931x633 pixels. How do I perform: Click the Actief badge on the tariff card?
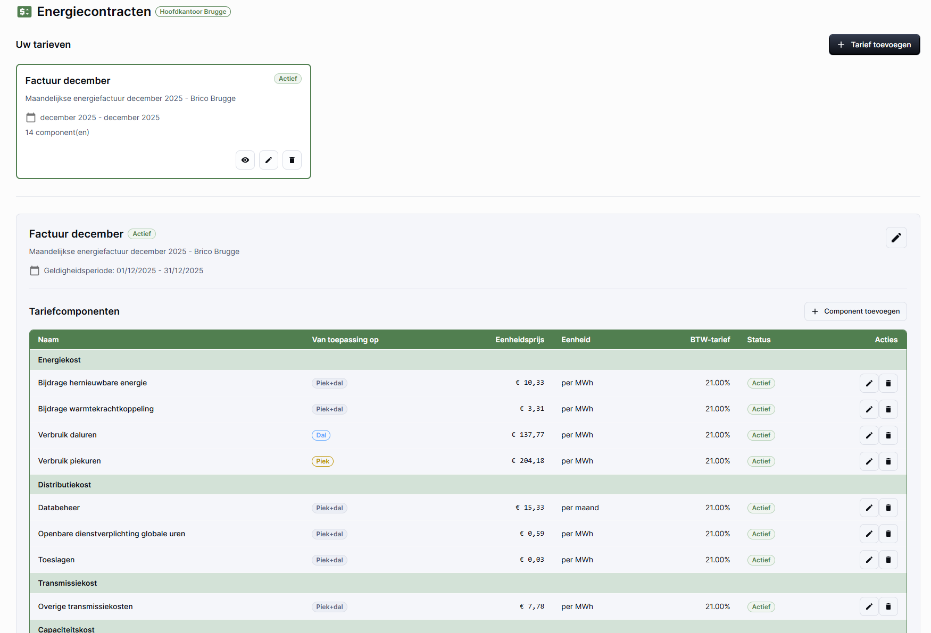coord(288,79)
